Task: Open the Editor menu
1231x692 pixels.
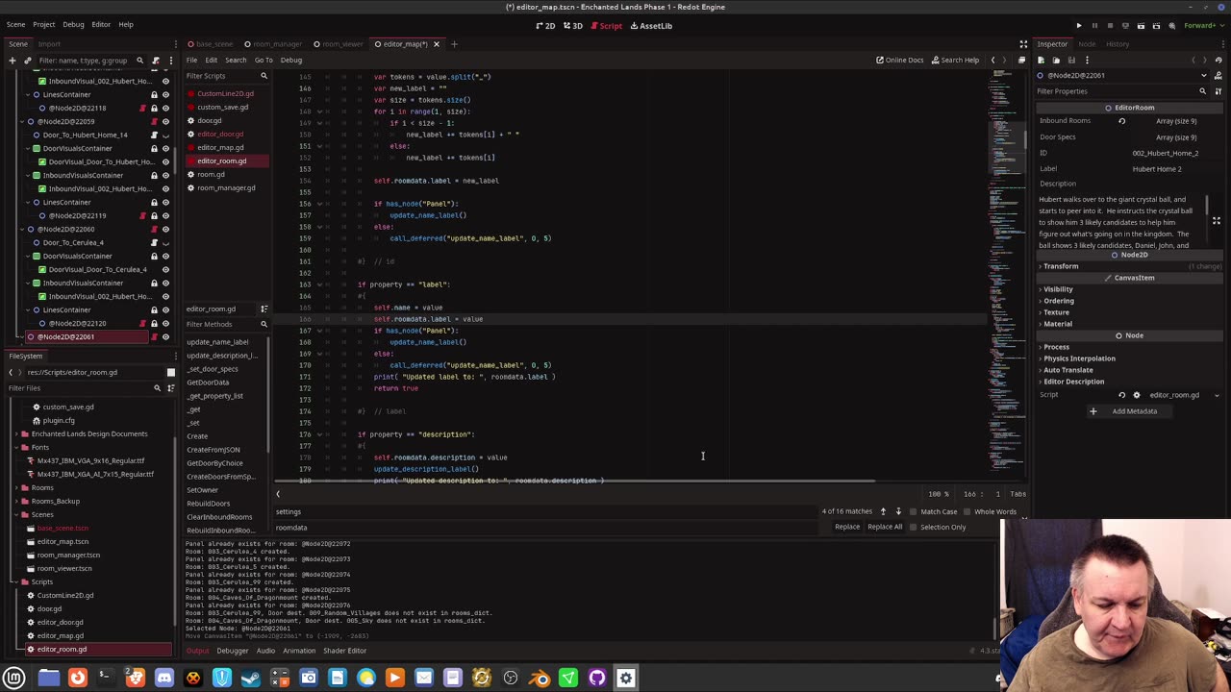Action: coord(101,24)
